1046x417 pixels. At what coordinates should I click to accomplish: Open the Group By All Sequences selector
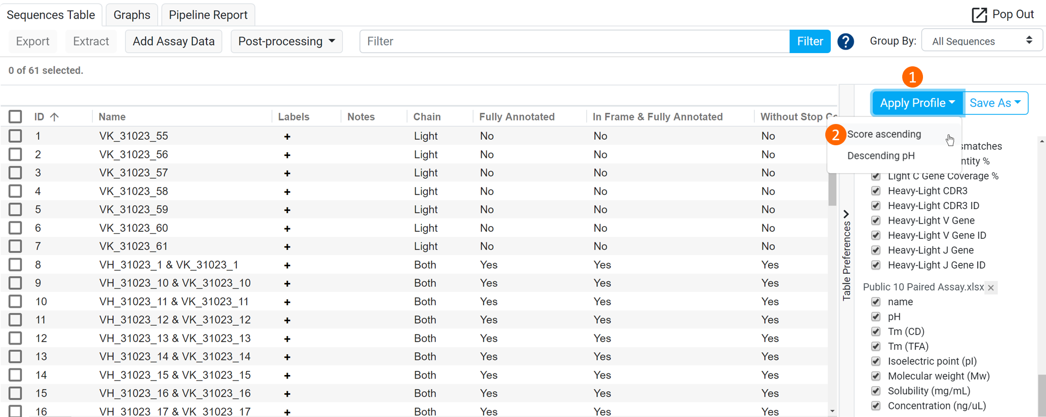pos(982,41)
